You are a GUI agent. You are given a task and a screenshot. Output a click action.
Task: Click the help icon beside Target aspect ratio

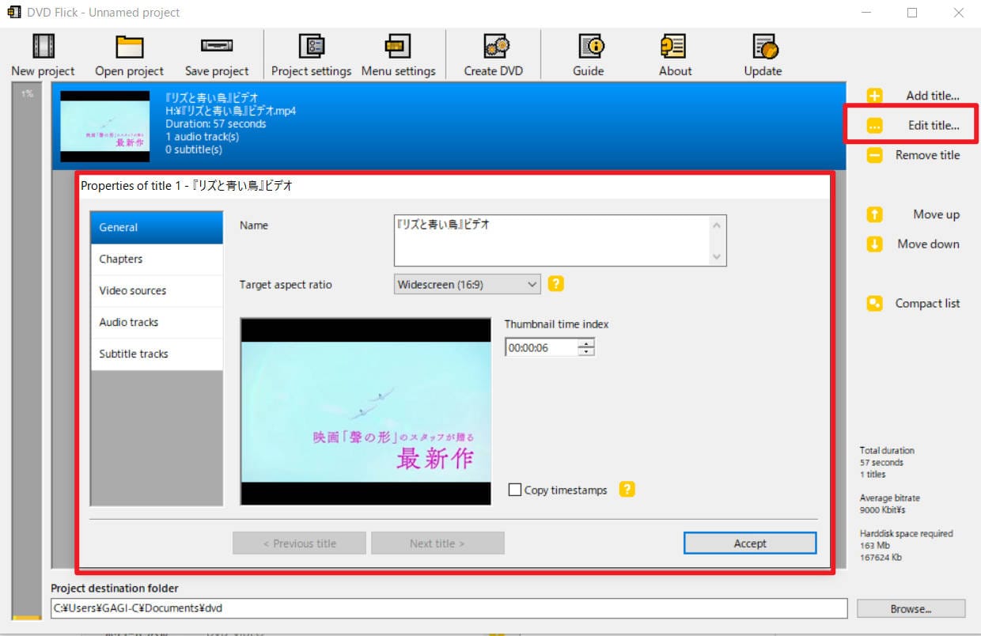click(555, 283)
